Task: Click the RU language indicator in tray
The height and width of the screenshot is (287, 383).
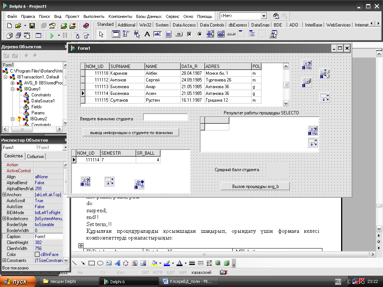Action: click(338, 282)
